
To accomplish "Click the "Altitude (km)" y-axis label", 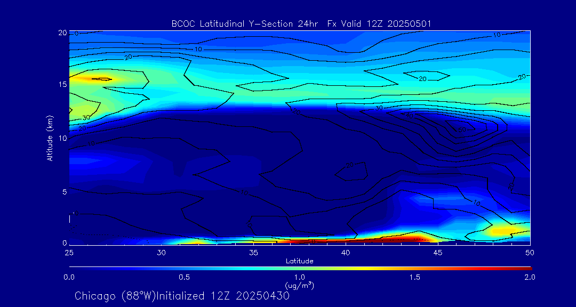I will coord(50,138).
